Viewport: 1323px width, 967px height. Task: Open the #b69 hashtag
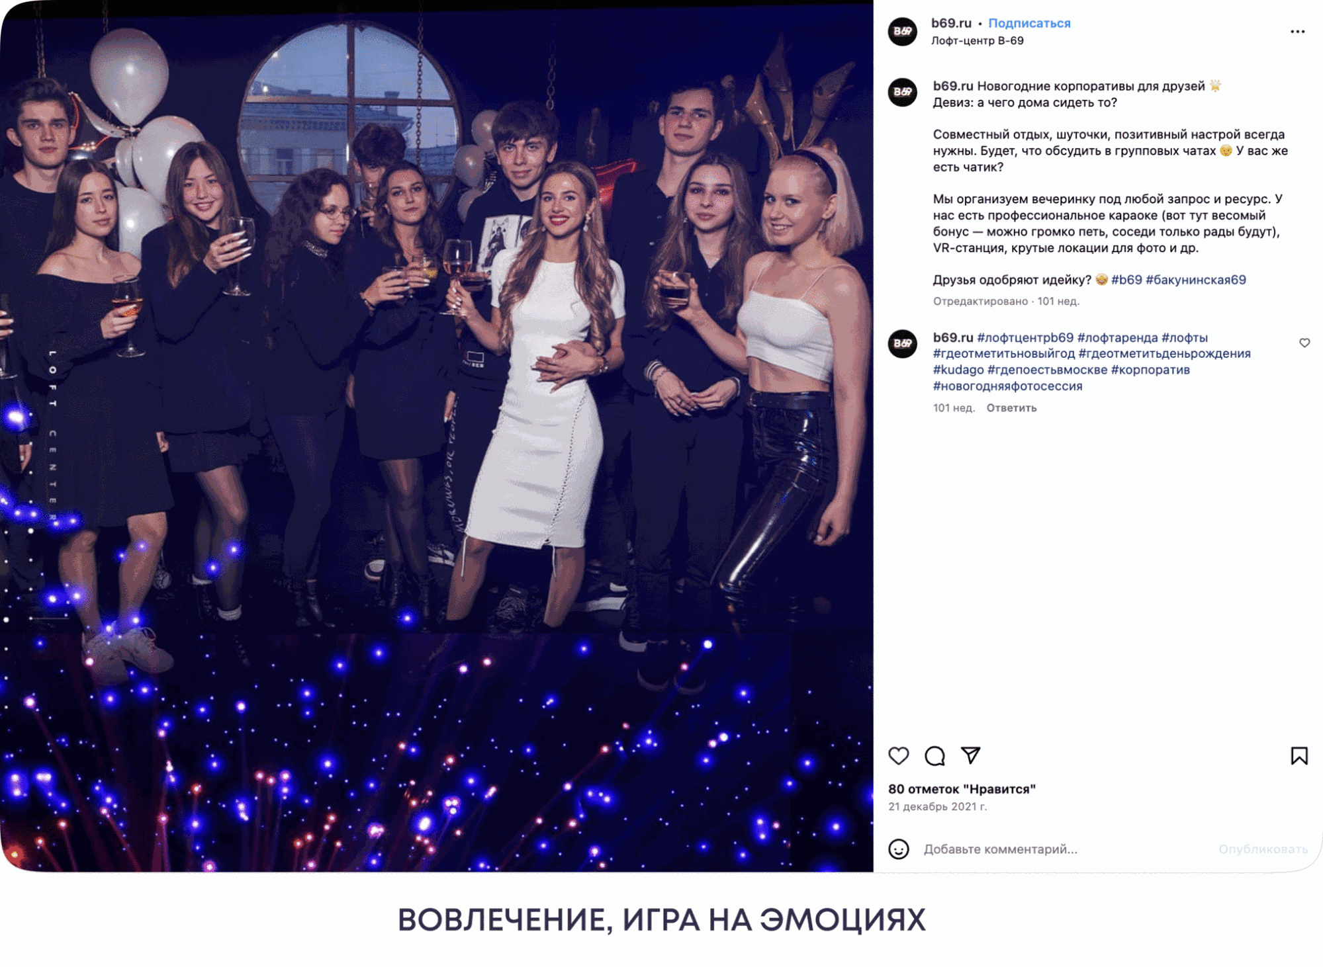point(1126,280)
